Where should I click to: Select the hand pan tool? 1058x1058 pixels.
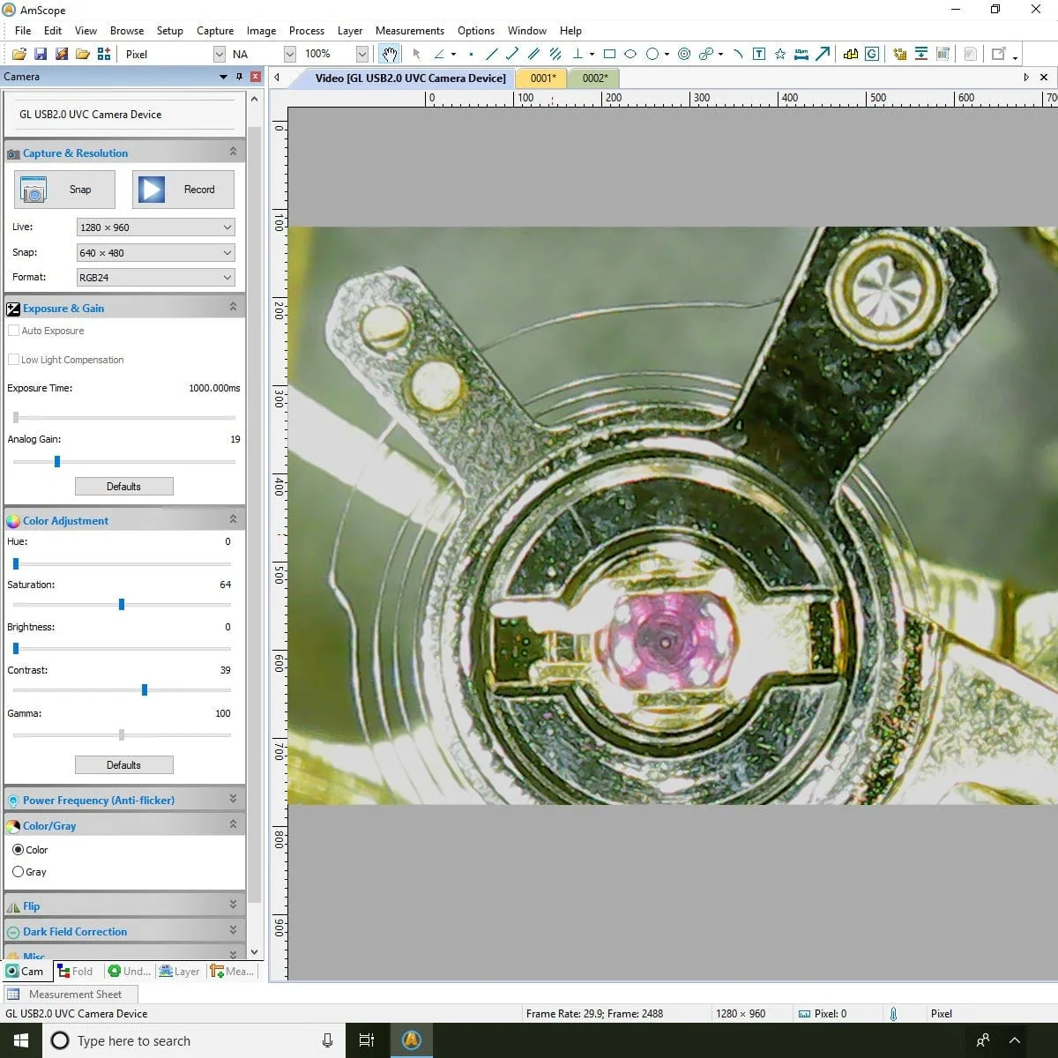389,54
